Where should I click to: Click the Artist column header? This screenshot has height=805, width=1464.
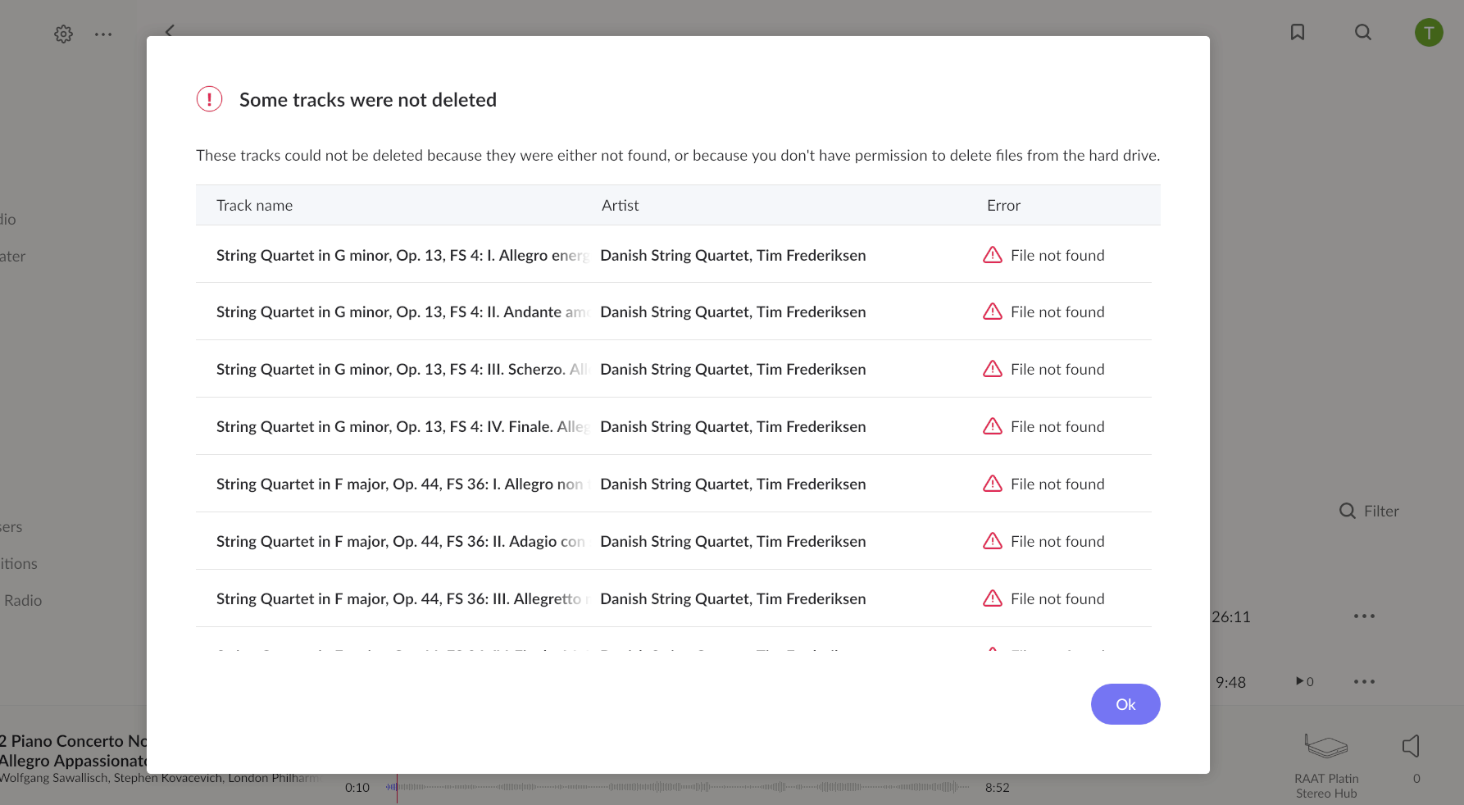620,206
